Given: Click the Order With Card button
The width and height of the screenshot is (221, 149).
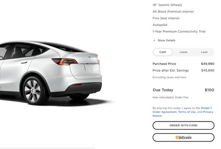Looking at the screenshot, I should pos(183,125).
